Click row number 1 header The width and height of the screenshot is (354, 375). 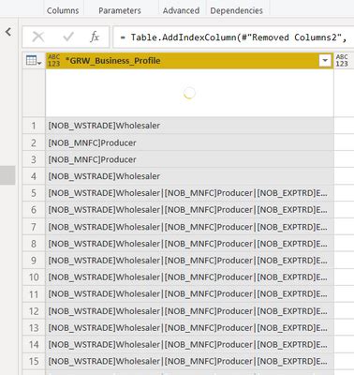34,126
